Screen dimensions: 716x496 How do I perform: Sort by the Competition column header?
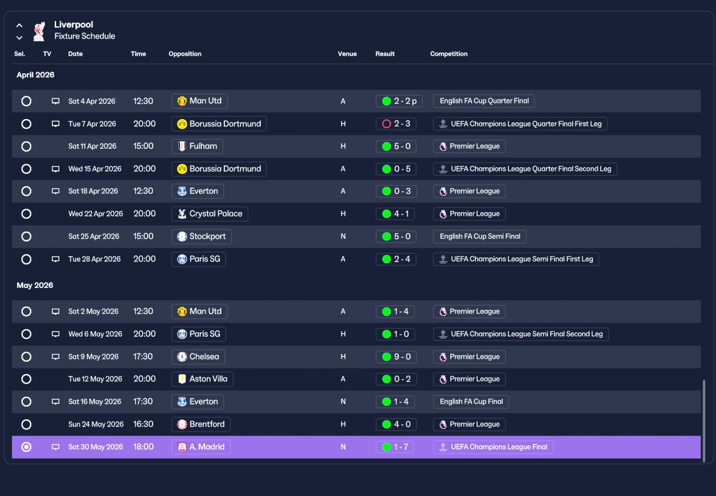449,54
